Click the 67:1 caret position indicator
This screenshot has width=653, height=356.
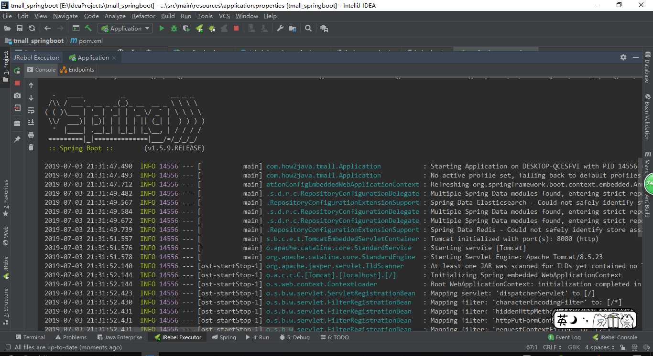click(532, 347)
